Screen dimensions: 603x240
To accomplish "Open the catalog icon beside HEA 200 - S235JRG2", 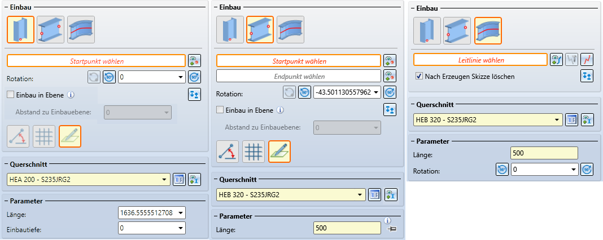I will 179,180.
